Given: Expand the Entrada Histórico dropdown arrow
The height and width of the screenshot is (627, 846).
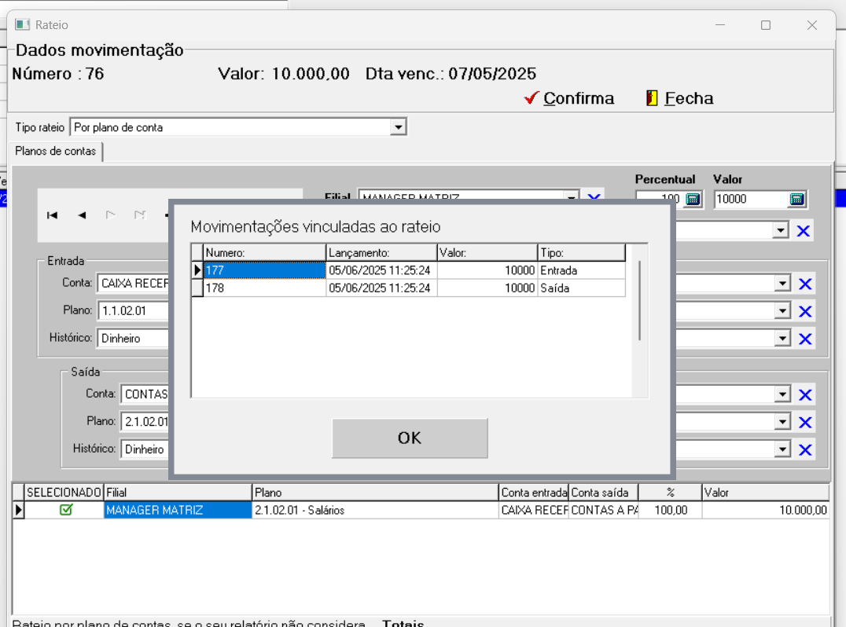Looking at the screenshot, I should pos(782,339).
